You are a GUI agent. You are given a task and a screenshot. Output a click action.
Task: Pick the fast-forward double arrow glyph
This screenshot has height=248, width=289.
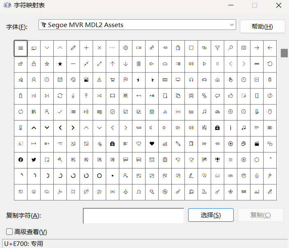(205, 144)
